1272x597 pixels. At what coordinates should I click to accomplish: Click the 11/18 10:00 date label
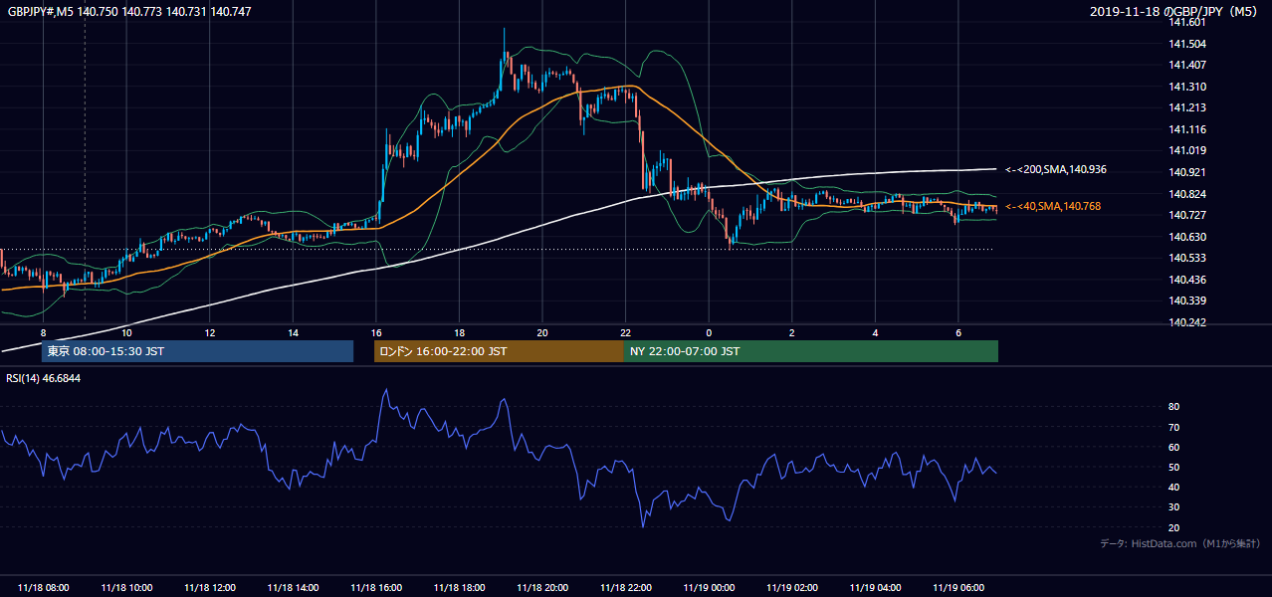[x=126, y=587]
